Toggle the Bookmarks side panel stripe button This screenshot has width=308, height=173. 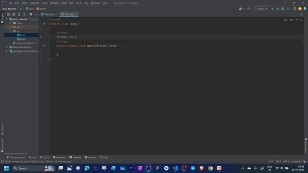tap(2, 146)
